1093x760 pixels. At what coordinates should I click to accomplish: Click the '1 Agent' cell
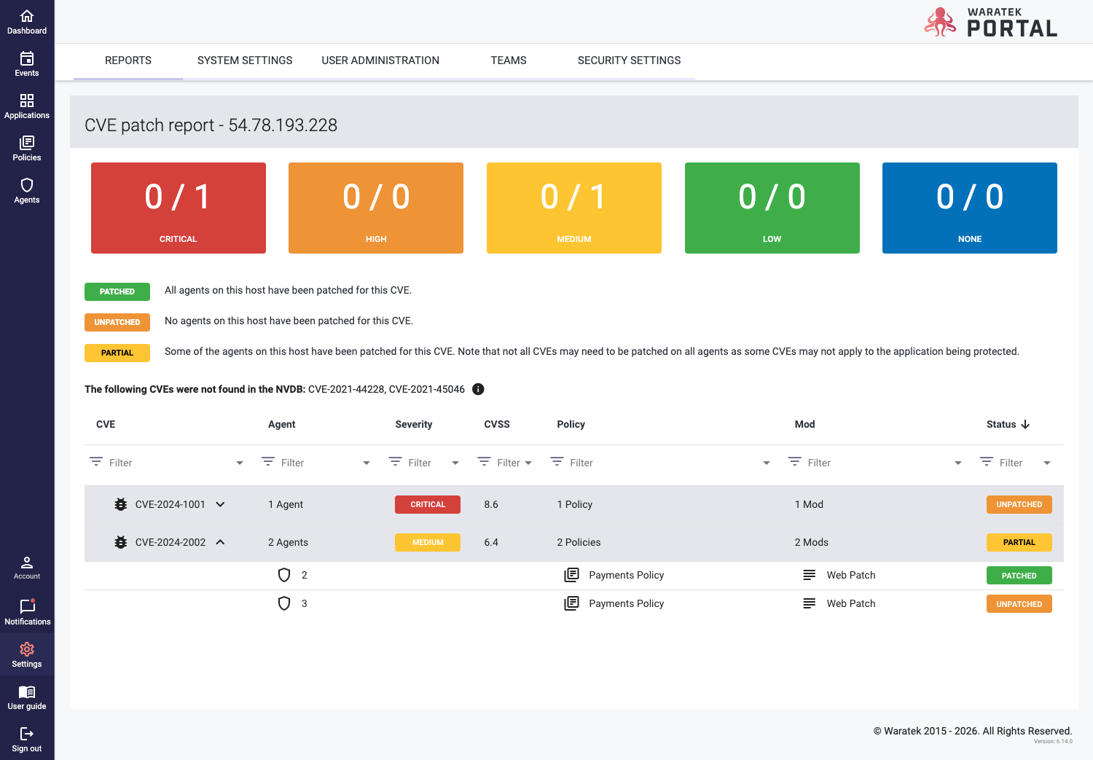(286, 504)
